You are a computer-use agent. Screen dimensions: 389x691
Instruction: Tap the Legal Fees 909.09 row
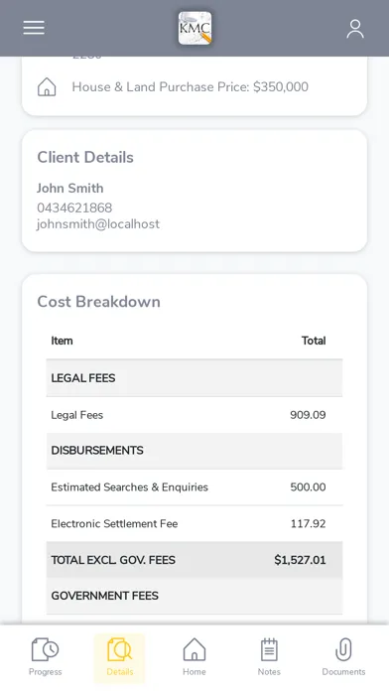click(x=194, y=415)
